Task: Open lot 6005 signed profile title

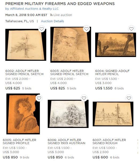Action: point(19,142)
